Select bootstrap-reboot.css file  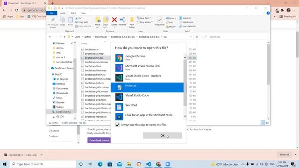point(95,117)
